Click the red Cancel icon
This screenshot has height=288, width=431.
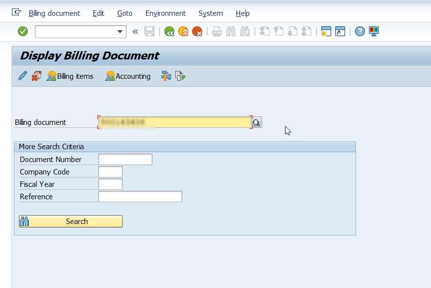[197, 32]
